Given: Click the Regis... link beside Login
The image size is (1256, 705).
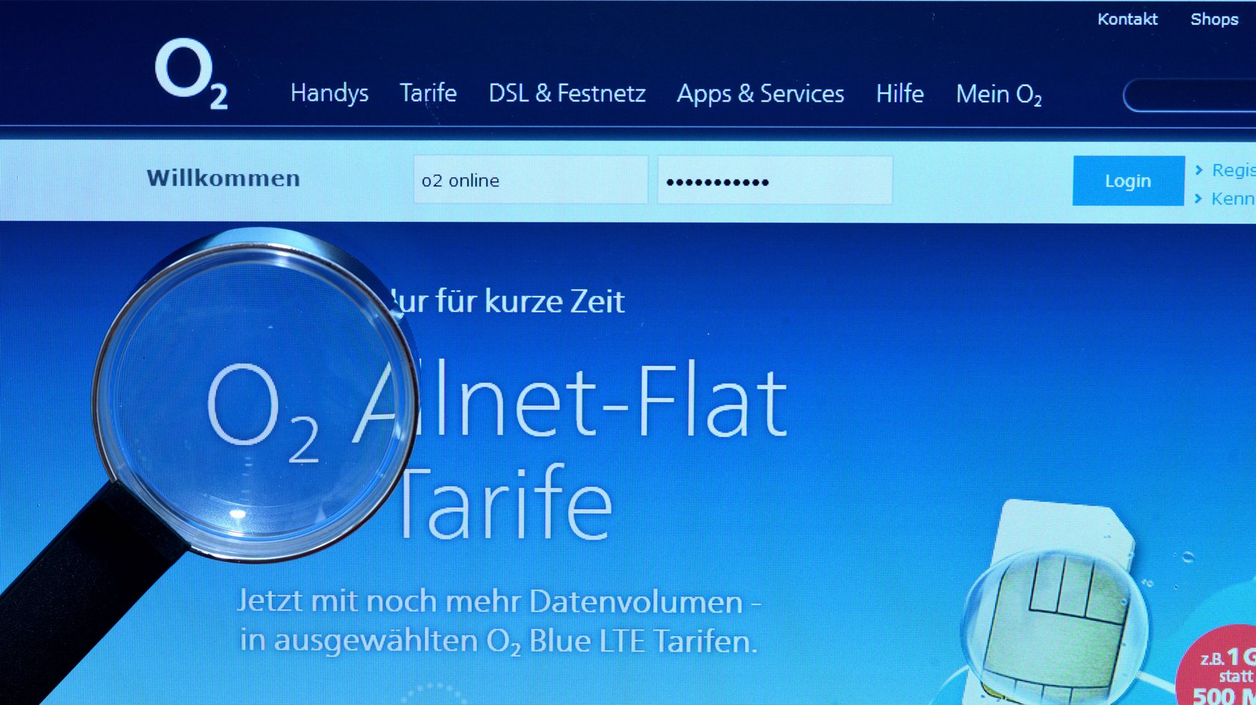Looking at the screenshot, I should [x=1233, y=170].
